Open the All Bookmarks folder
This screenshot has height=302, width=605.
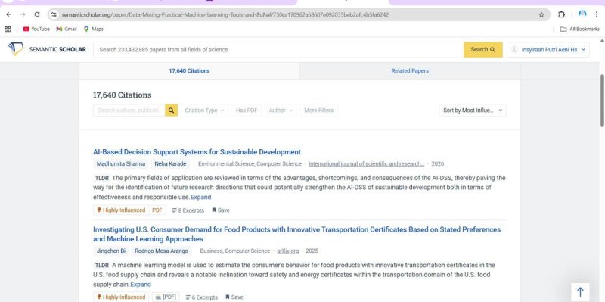click(x=579, y=29)
